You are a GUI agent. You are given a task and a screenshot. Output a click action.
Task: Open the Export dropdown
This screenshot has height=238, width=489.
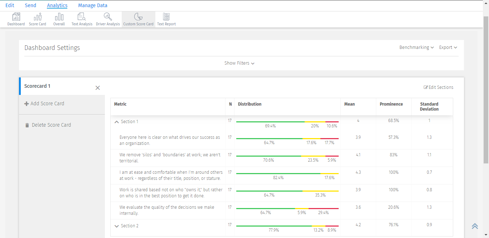click(448, 47)
